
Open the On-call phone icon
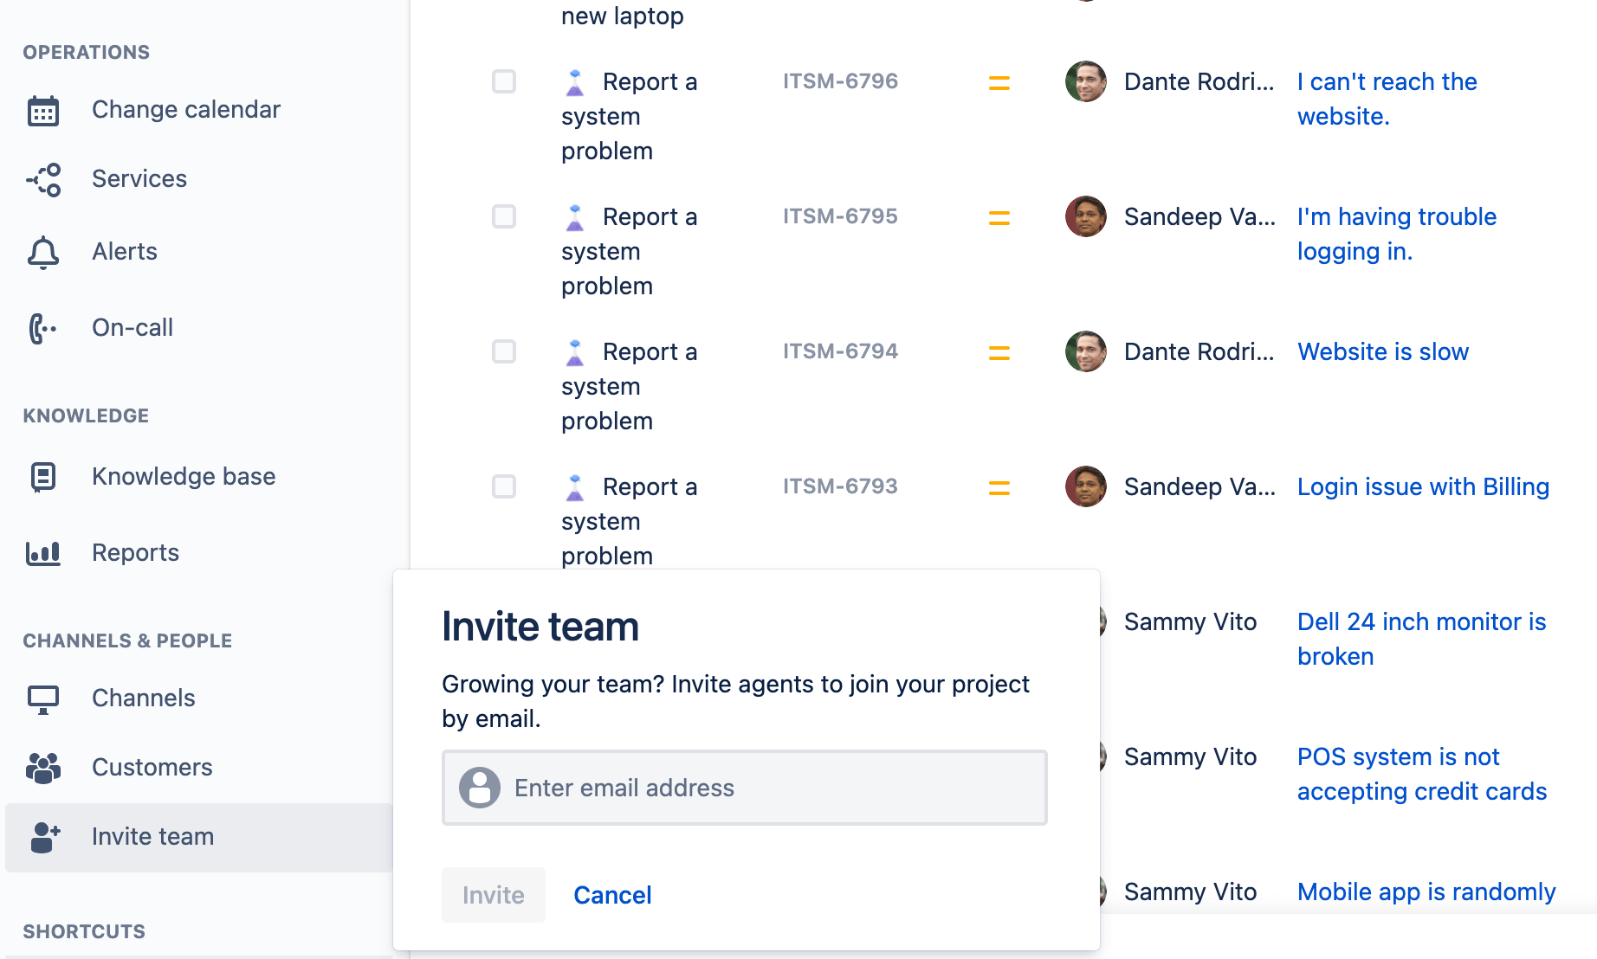click(x=43, y=327)
